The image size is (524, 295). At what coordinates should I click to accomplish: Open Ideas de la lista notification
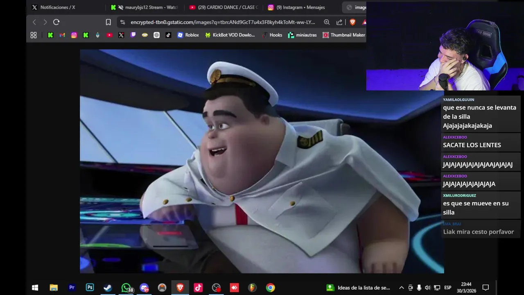[359, 288]
